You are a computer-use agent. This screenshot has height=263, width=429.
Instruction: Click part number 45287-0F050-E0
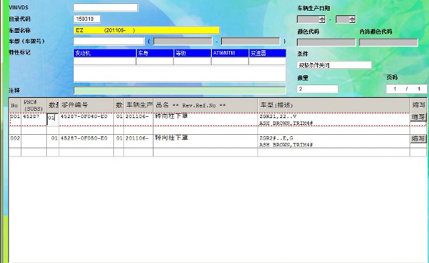pyautogui.click(x=84, y=138)
